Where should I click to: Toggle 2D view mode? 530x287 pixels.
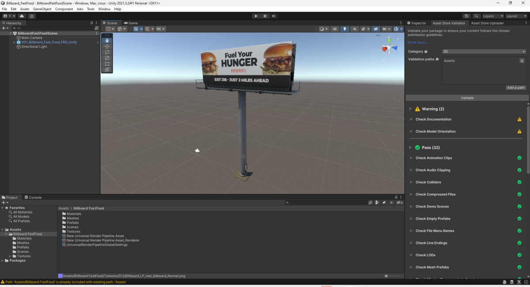click(335, 29)
